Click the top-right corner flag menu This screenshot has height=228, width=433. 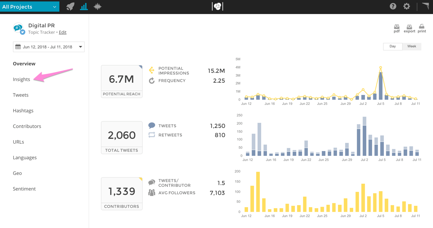425,6
